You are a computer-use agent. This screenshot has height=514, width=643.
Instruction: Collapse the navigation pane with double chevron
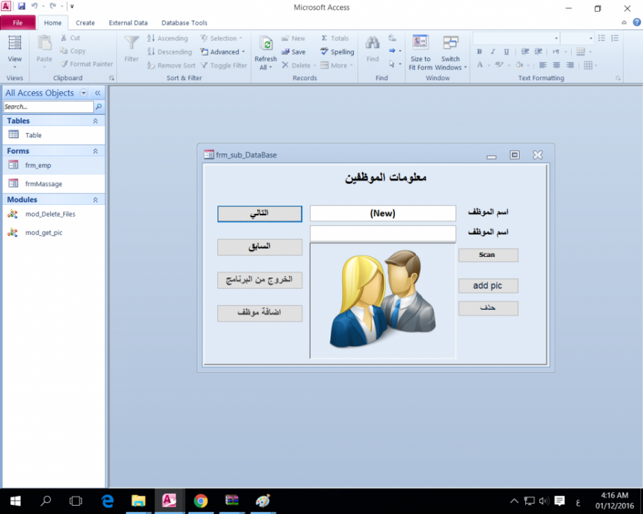click(97, 93)
